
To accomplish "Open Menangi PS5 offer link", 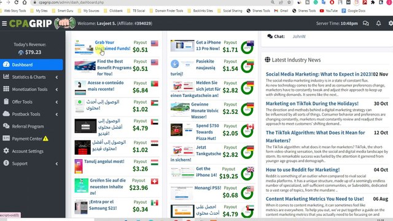I will pos(208,188).
